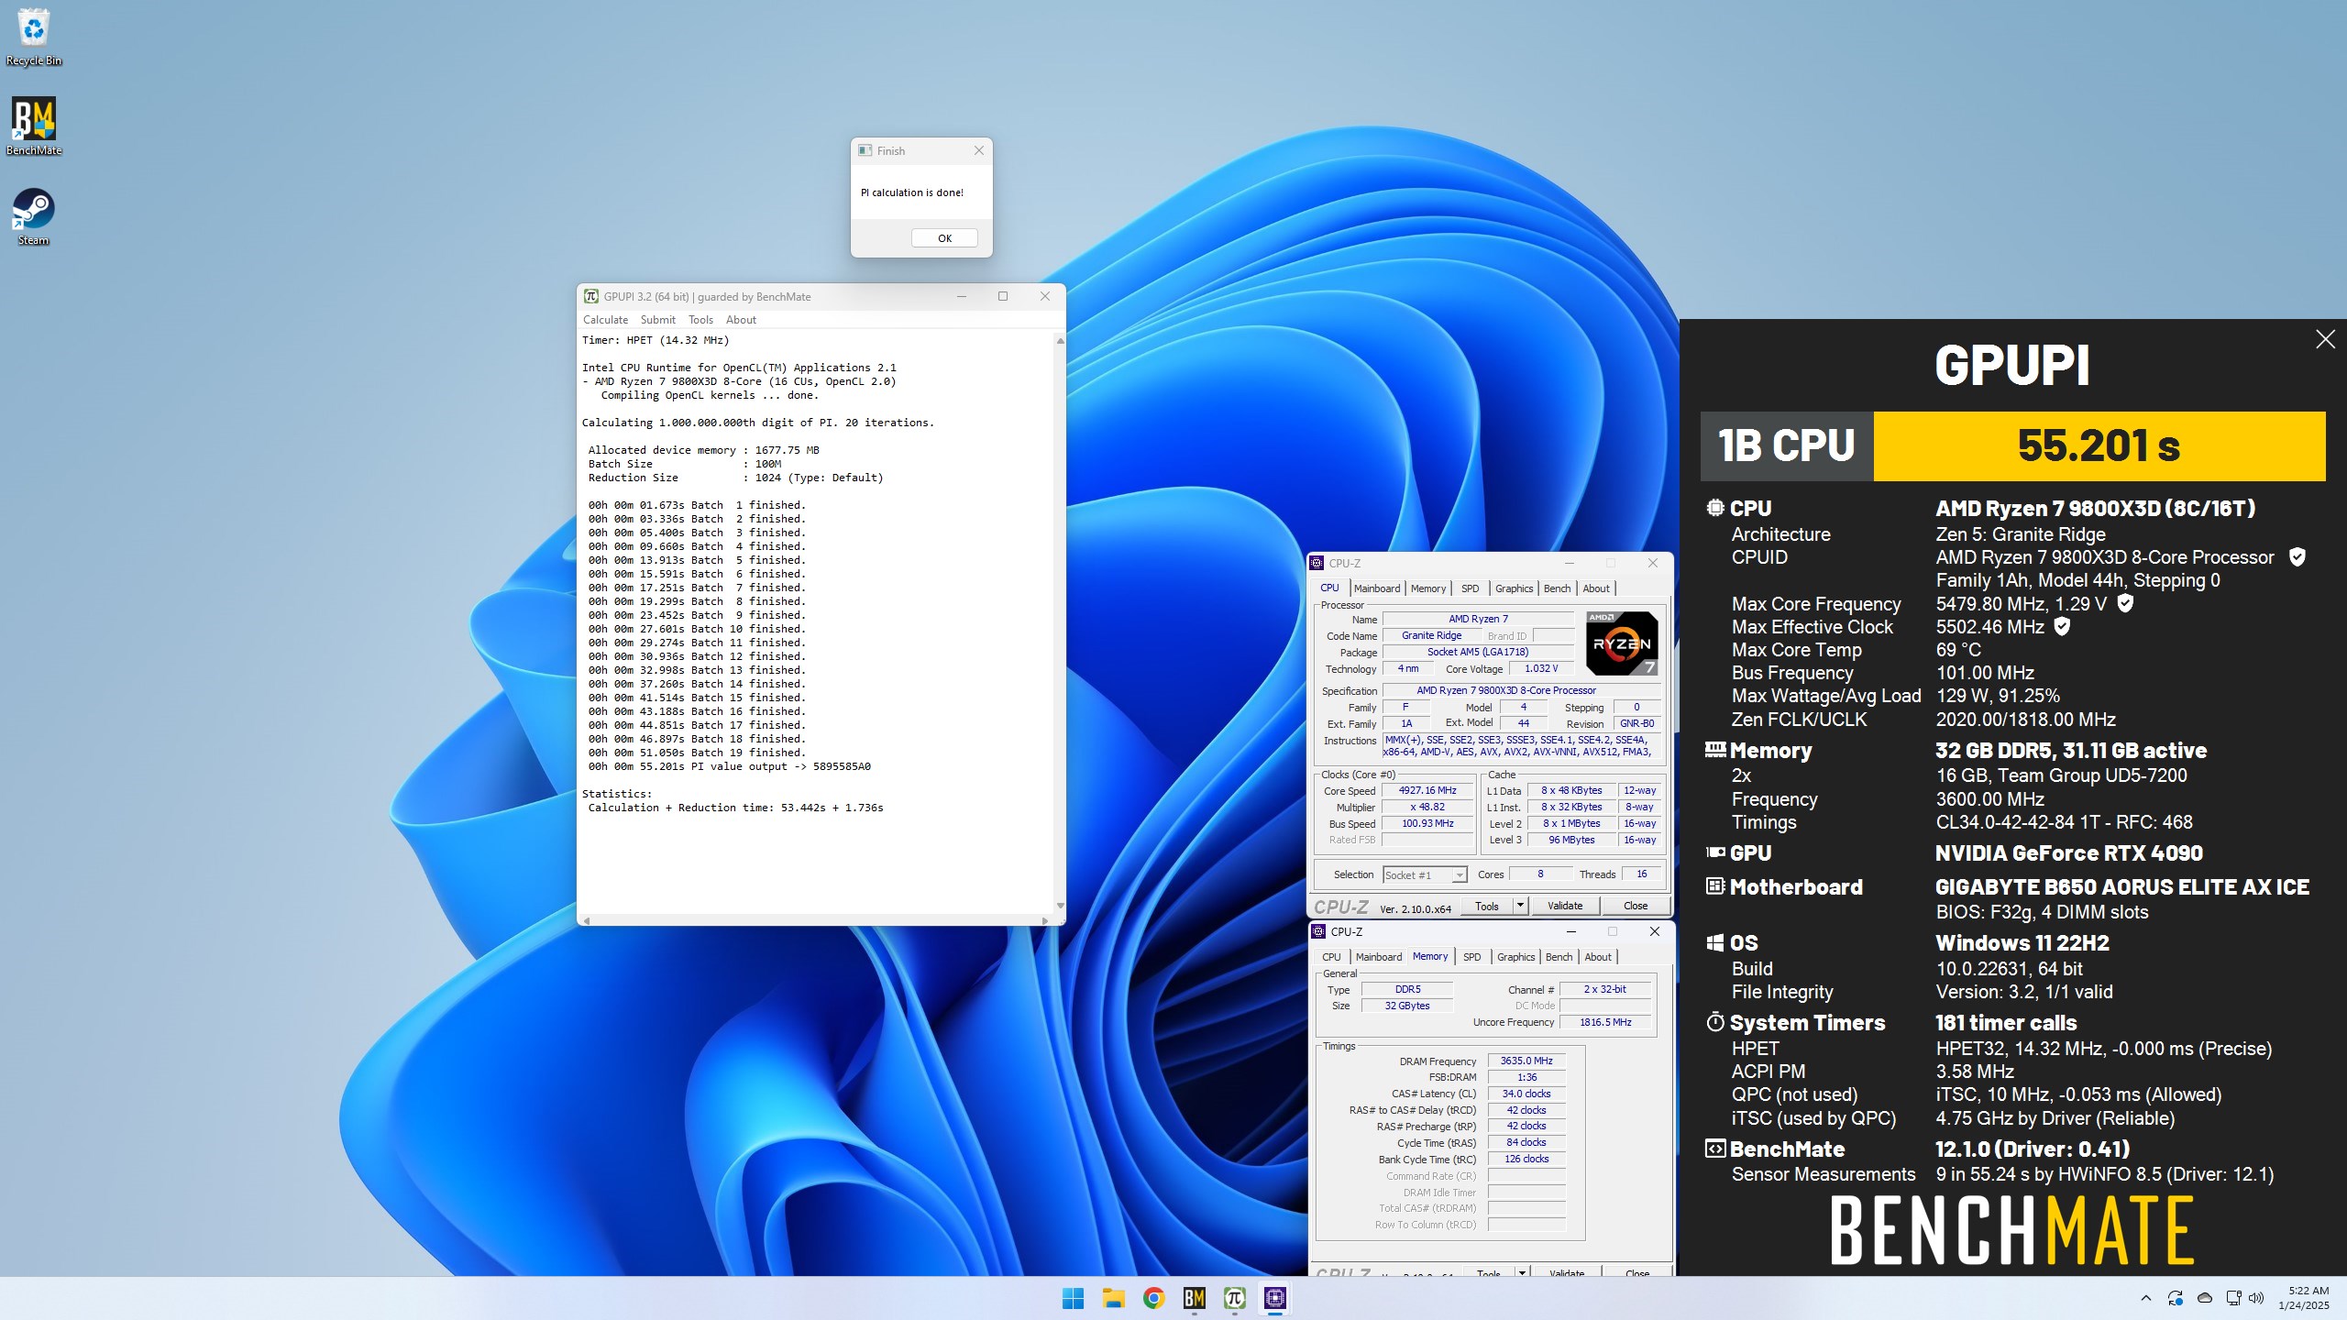Open Google Chrome from the taskbar
Viewport: 2347px width, 1320px height.
pos(1153,1298)
